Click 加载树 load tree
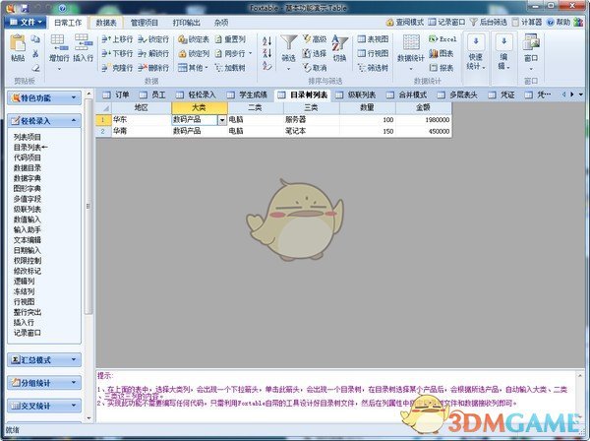Viewport: 590px width, 441px height. pos(230,68)
